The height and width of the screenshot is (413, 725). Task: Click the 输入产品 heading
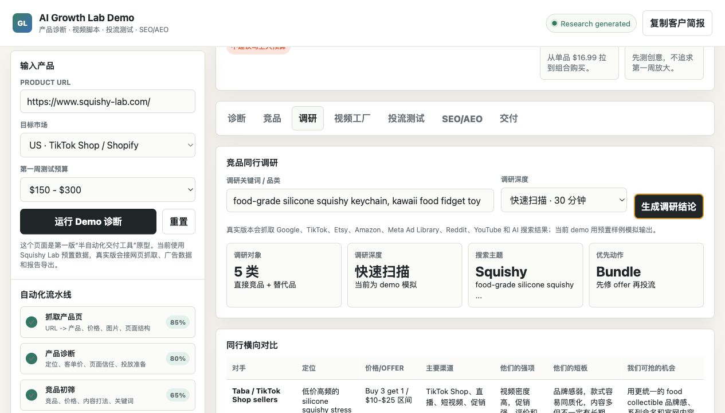[x=37, y=66]
